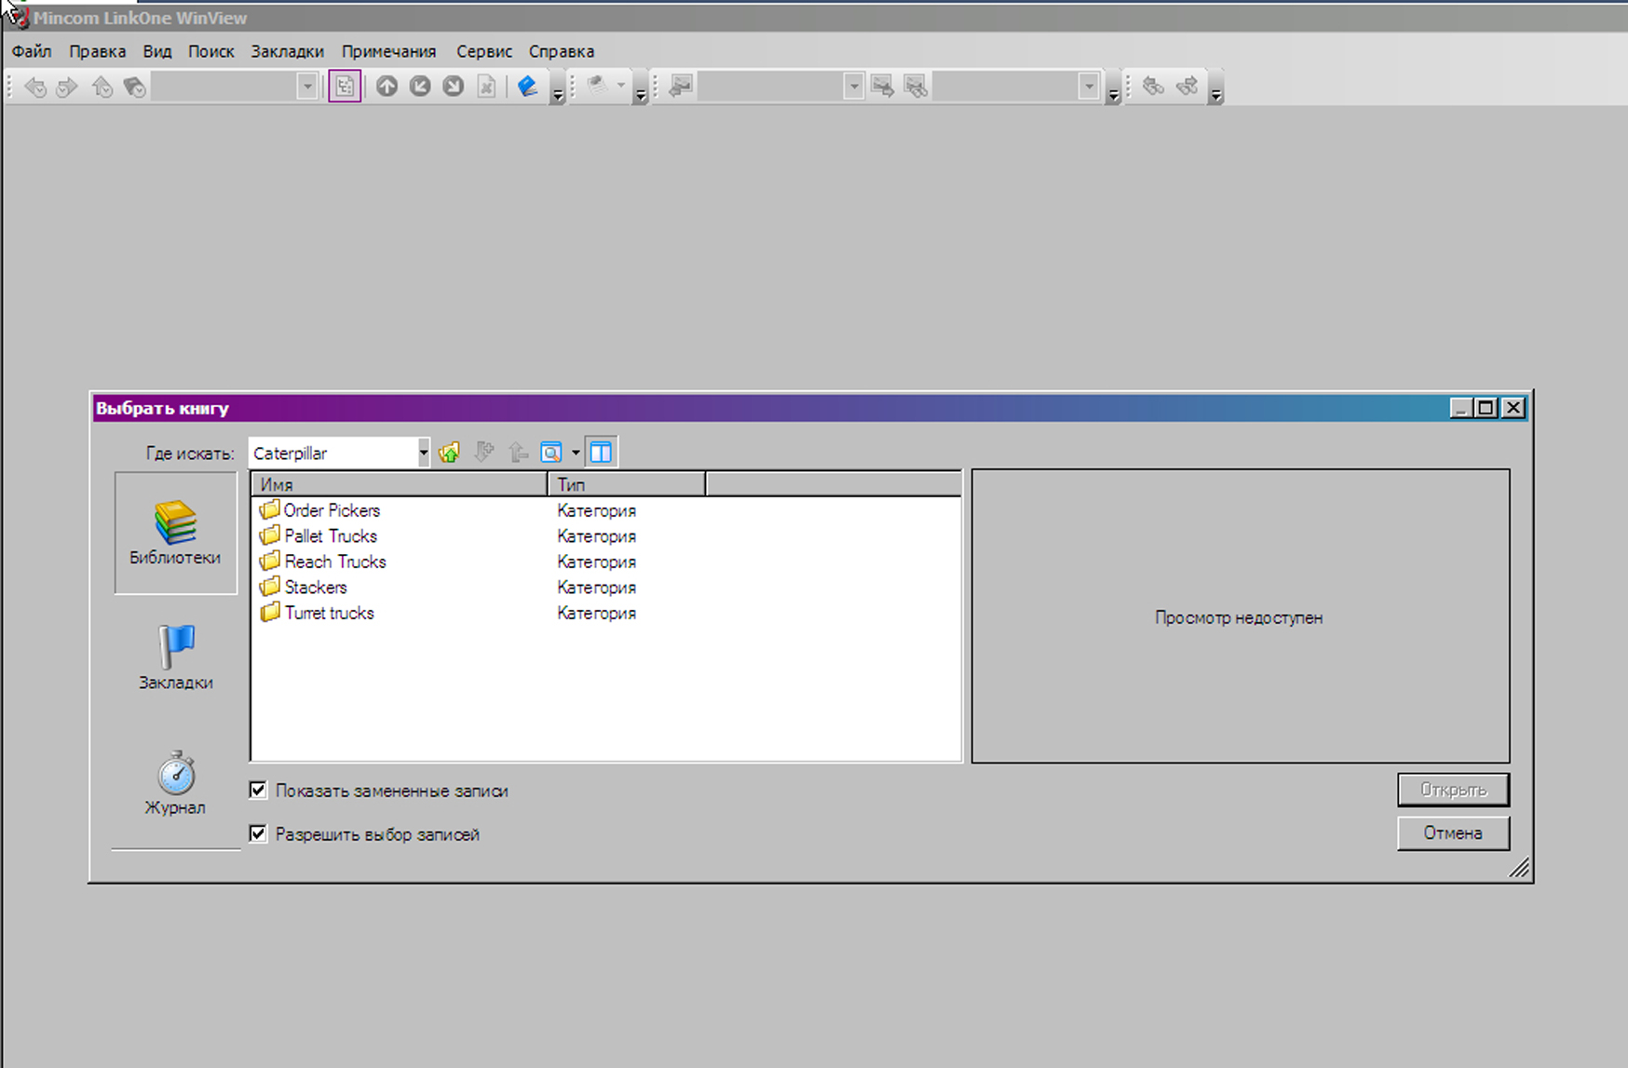Open the dropdown arrow next to search view icon
Viewport: 1628px width, 1068px height.
coord(576,453)
